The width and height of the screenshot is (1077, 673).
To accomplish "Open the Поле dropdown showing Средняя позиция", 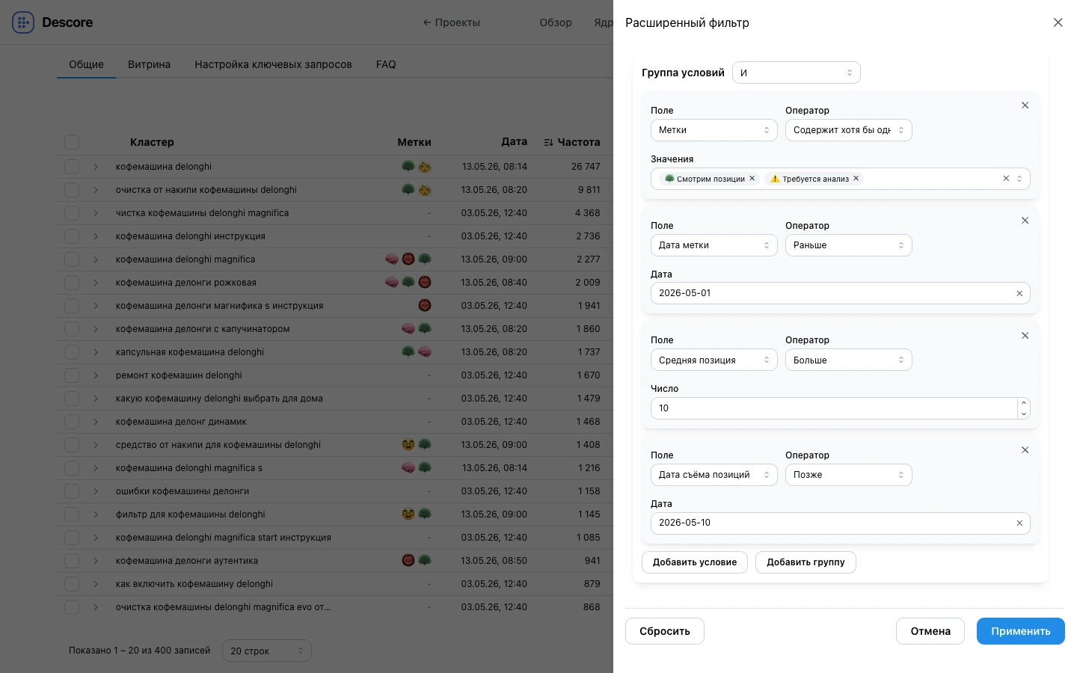I will 714,360.
